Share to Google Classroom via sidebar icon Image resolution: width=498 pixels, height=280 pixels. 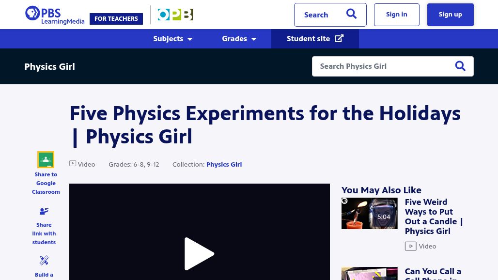[x=46, y=159]
